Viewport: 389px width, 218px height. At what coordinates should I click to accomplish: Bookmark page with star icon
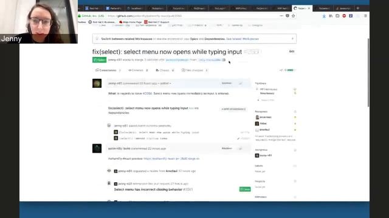pyautogui.click(x=293, y=16)
